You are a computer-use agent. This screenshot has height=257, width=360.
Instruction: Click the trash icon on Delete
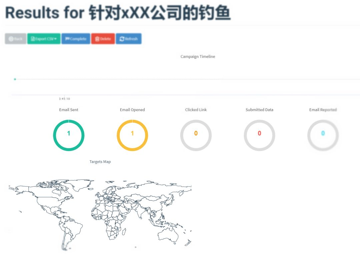(97, 39)
